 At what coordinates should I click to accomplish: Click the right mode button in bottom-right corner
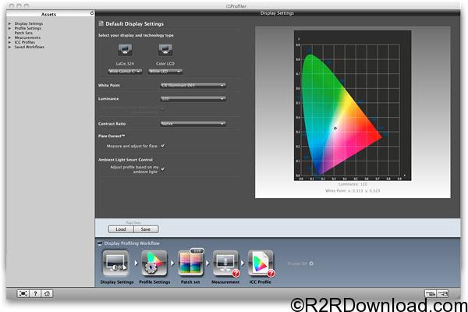coord(442,293)
